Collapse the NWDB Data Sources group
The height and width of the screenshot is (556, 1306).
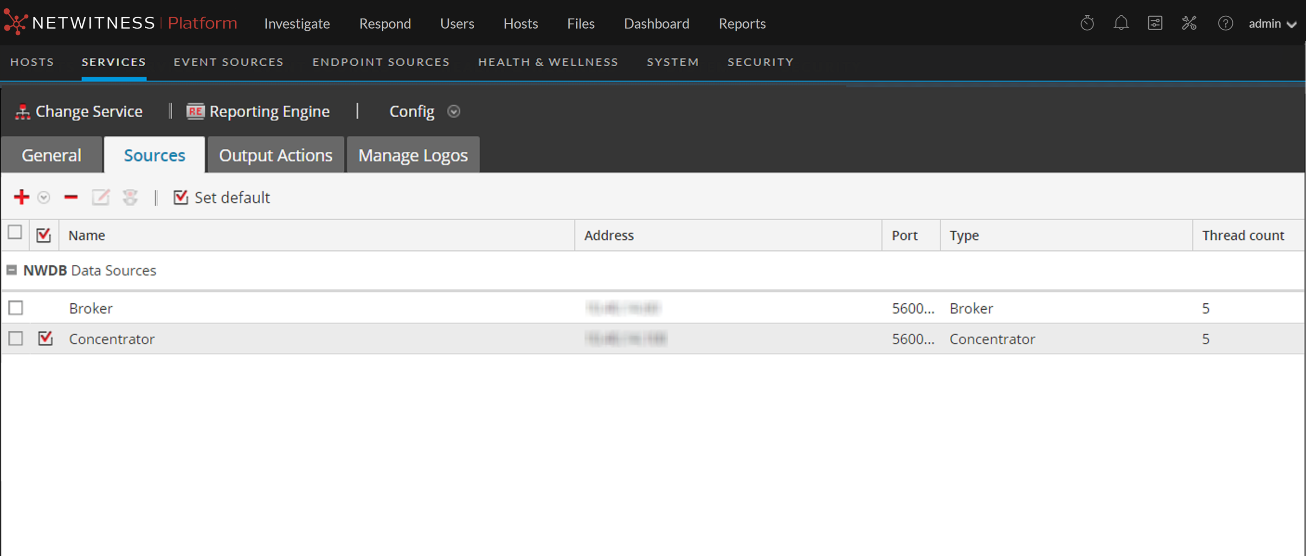12,270
